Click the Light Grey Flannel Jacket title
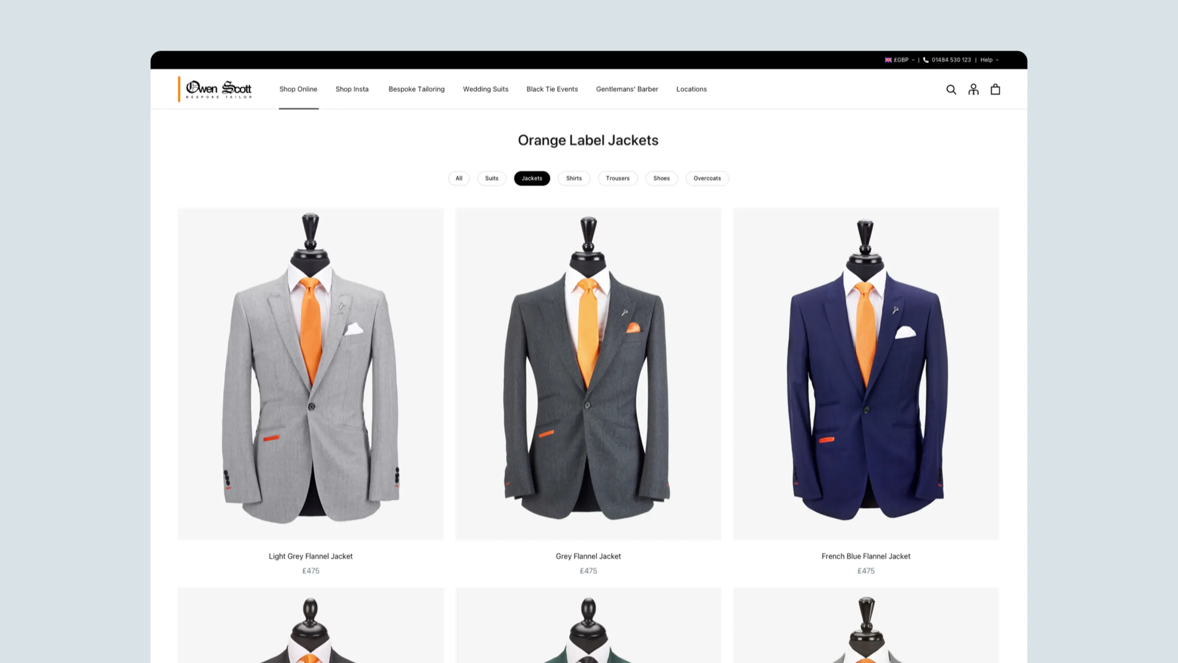This screenshot has height=663, width=1178. [x=310, y=556]
